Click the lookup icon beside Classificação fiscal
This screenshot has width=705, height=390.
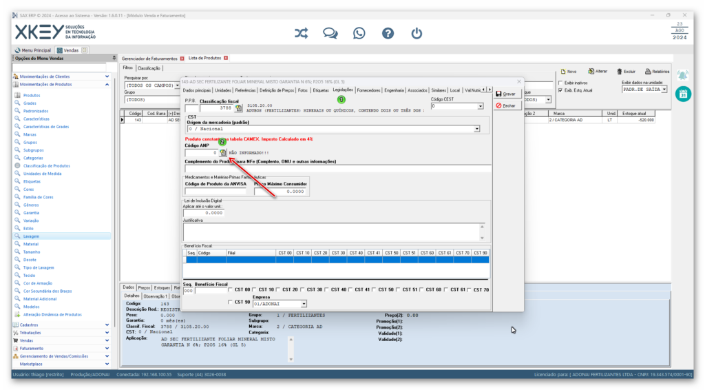pyautogui.click(x=239, y=108)
